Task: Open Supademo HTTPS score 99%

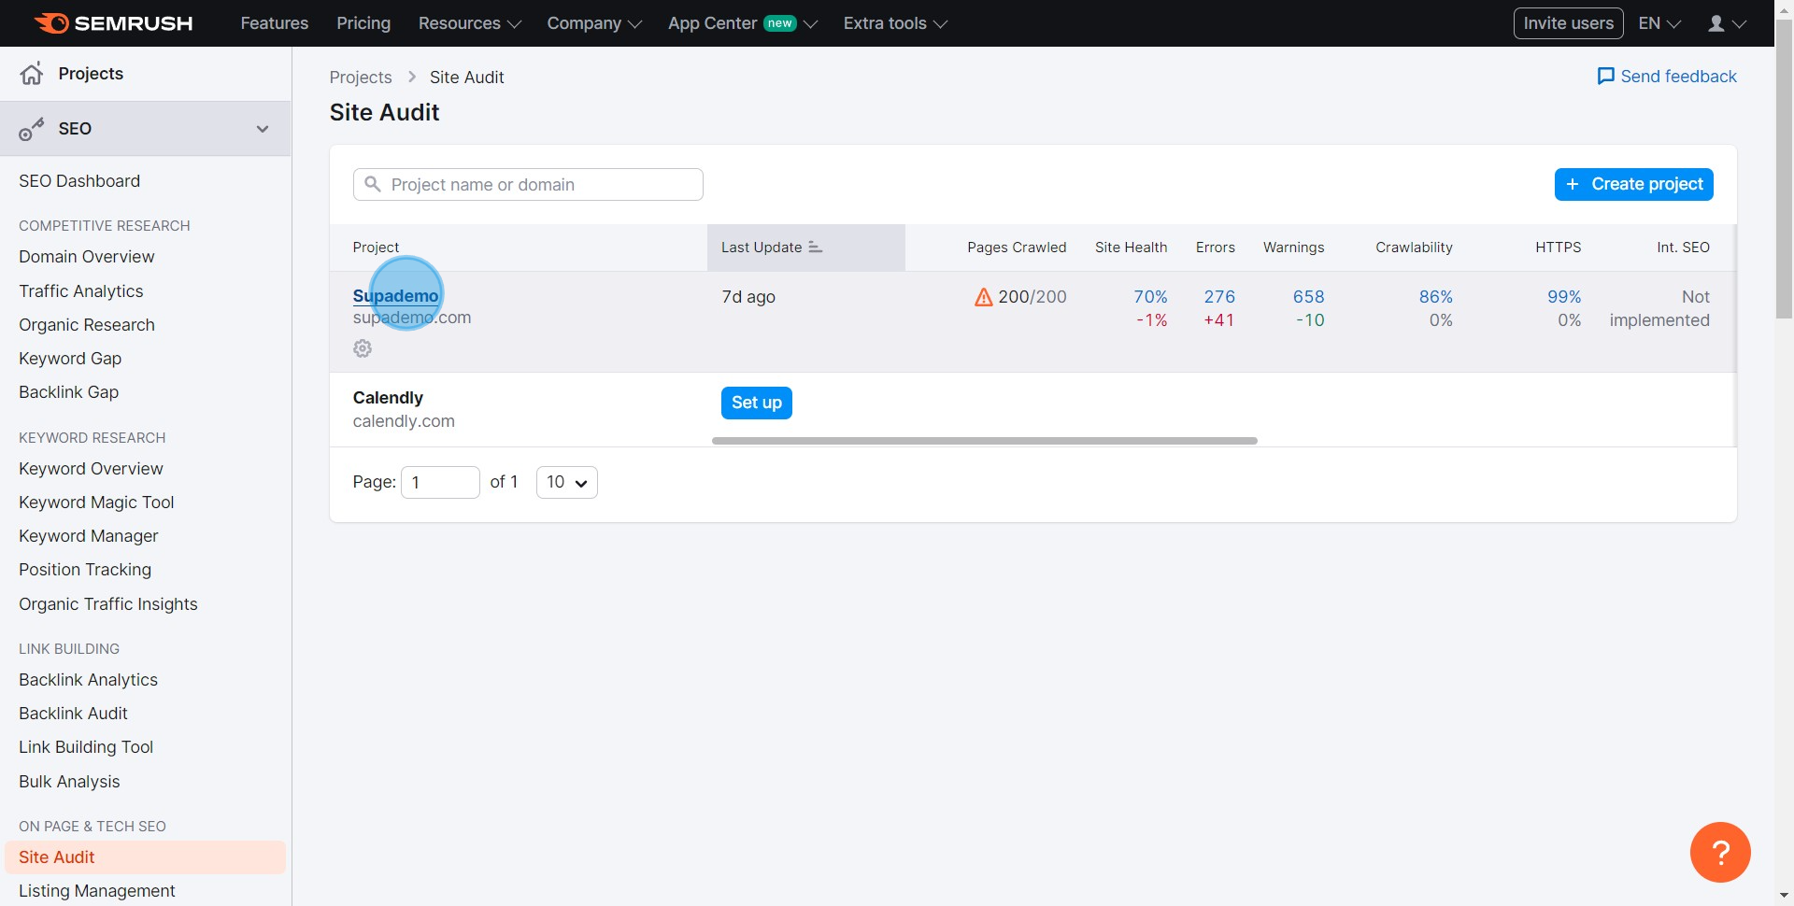Action: pos(1564,297)
